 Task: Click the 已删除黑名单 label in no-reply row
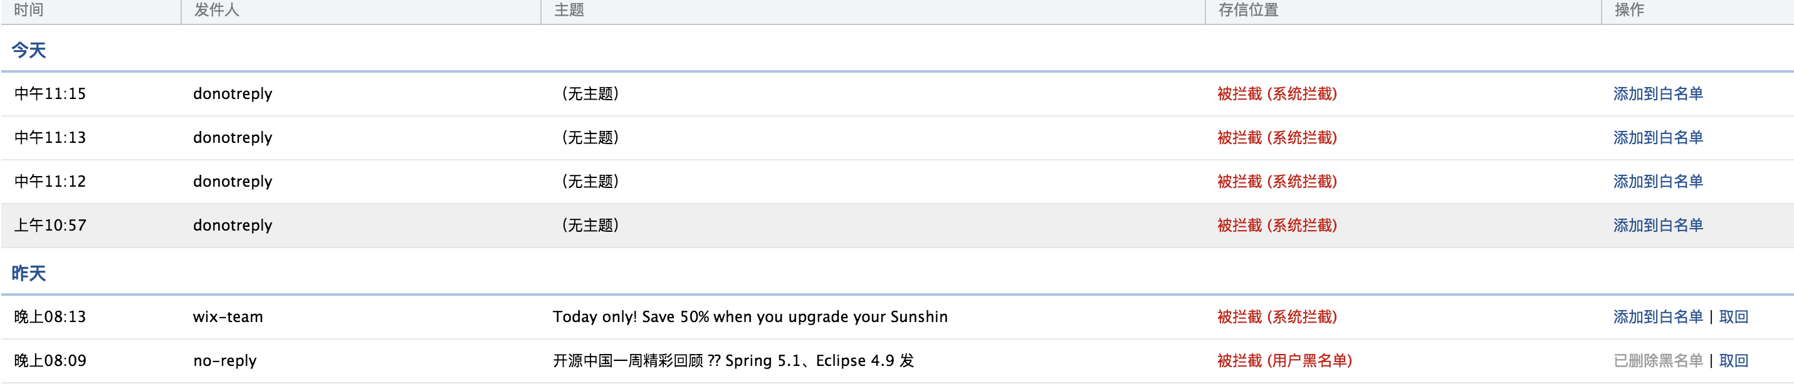(x=1657, y=361)
